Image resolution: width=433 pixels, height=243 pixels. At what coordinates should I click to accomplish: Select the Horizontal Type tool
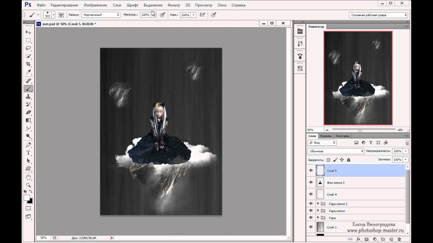click(28, 153)
